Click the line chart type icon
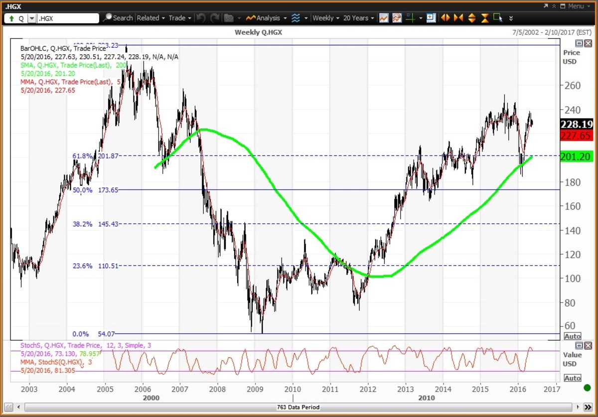The width and height of the screenshot is (598, 417). [x=384, y=18]
